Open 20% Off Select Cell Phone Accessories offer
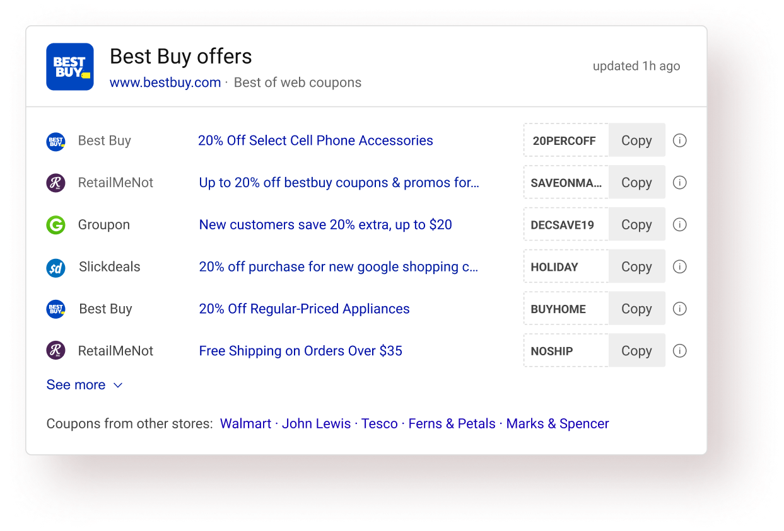The width and height of the screenshot is (784, 531). tap(315, 140)
